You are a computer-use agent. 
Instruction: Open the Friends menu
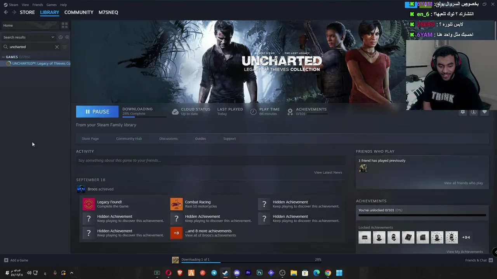(x=38, y=5)
